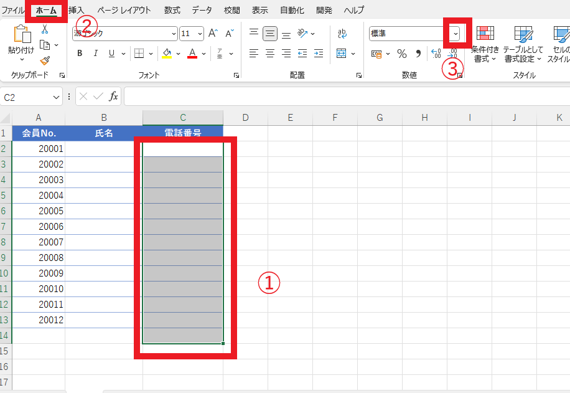Apply accounting number format icon
The width and height of the screenshot is (570, 393).
(x=376, y=54)
